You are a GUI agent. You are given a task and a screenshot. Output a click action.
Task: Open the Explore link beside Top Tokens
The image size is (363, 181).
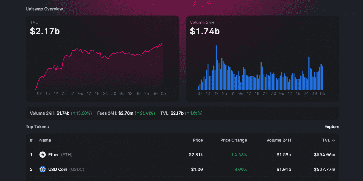click(332, 127)
